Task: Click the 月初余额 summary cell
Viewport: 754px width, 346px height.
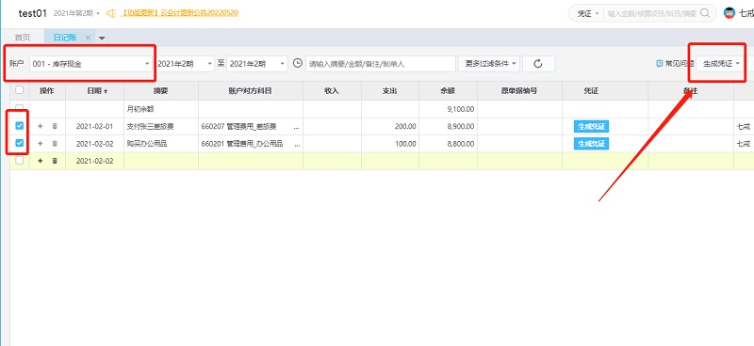Action: tap(161, 109)
